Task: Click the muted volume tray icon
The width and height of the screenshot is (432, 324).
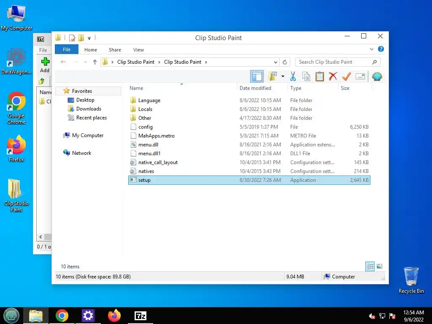Action: (x=372, y=316)
